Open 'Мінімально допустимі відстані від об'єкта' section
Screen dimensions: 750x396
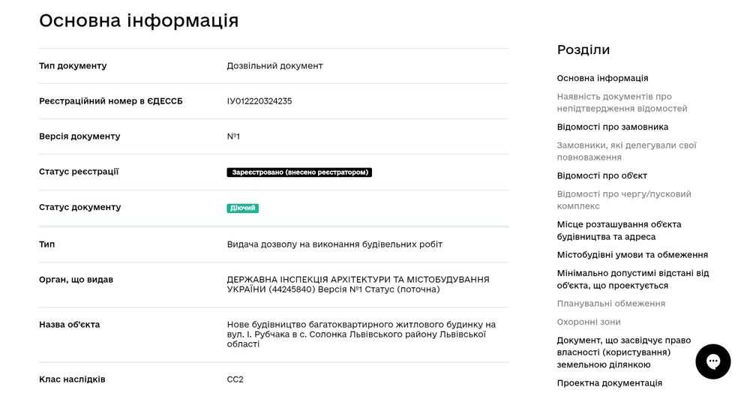click(x=632, y=279)
